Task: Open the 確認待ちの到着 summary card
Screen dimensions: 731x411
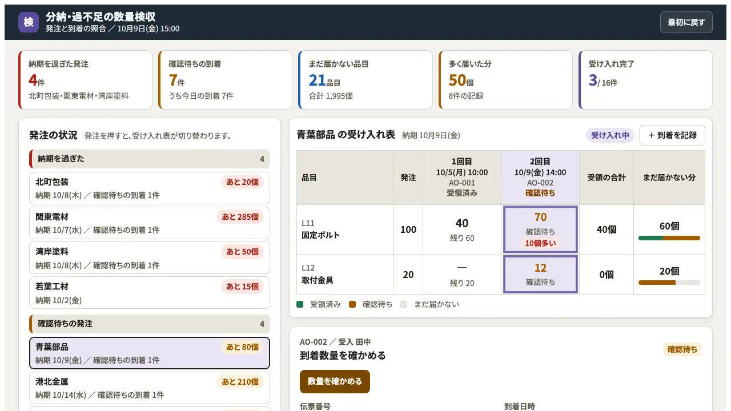Action: 226,80
